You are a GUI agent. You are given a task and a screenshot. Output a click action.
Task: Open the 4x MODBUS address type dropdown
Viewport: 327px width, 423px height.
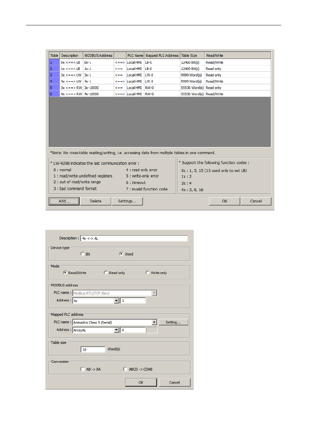pyautogui.click(x=117, y=301)
